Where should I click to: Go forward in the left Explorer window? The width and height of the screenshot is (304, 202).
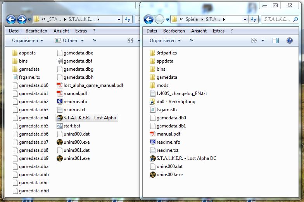tap(22, 19)
